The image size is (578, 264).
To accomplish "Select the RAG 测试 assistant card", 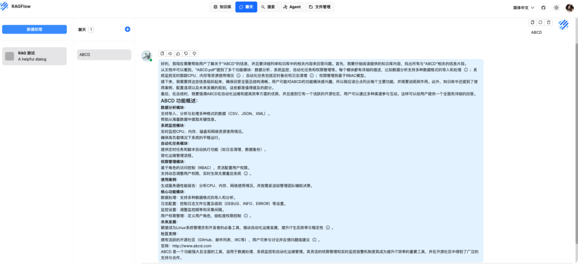I will (34, 56).
